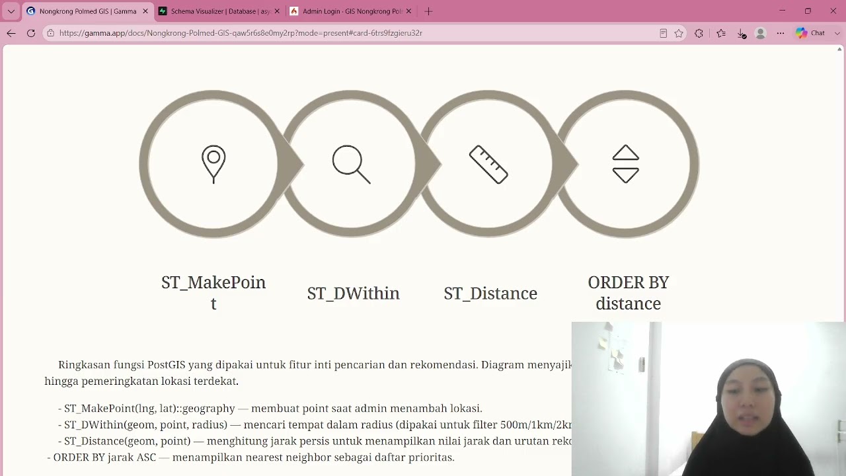The image size is (846, 476).
Task: Open the user profile menu
Action: click(x=761, y=33)
